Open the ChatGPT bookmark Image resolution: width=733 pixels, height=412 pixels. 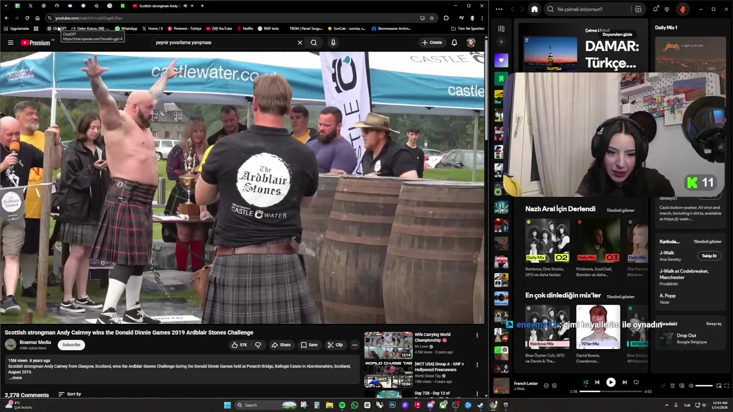pos(57,29)
